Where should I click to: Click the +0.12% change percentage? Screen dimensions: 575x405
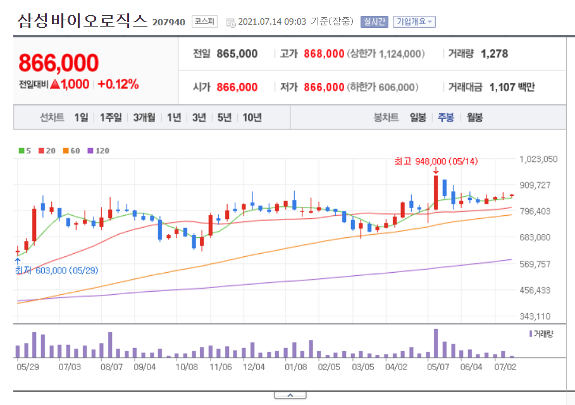[x=118, y=84]
